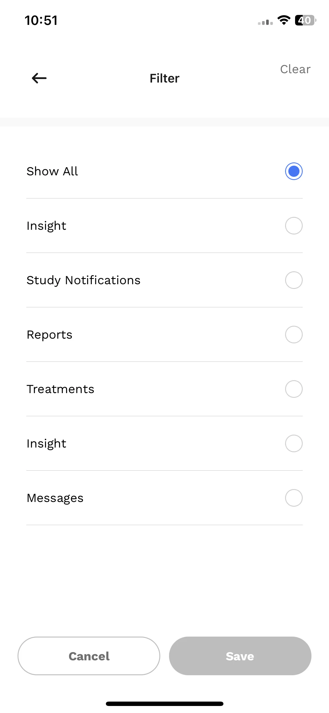Tap the cellular signal bars icon
The height and width of the screenshot is (713, 329).
[x=265, y=22]
